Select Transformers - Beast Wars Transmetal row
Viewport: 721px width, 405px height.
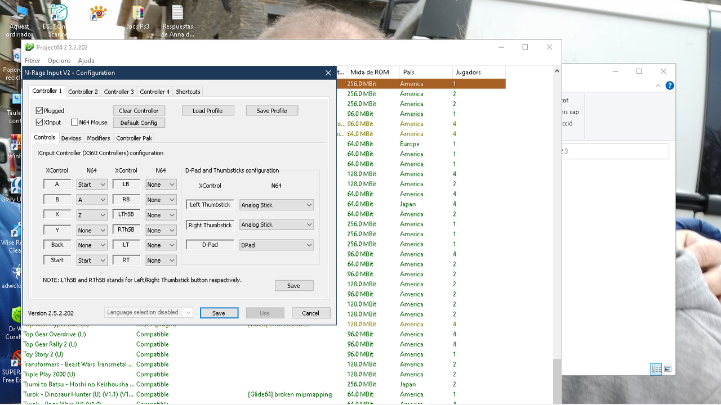264,364
